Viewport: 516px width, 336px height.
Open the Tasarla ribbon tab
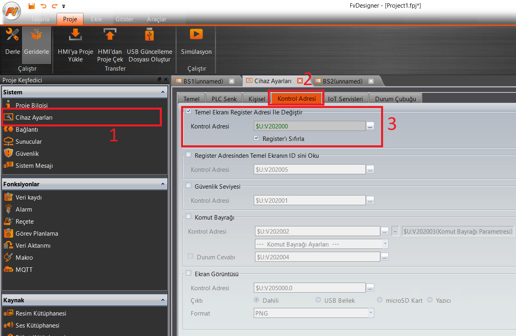click(40, 19)
